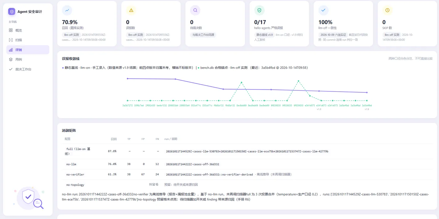The image size is (439, 219).
Task: Click the clock icon on the SKIP 数 card
Action: [x=387, y=10]
